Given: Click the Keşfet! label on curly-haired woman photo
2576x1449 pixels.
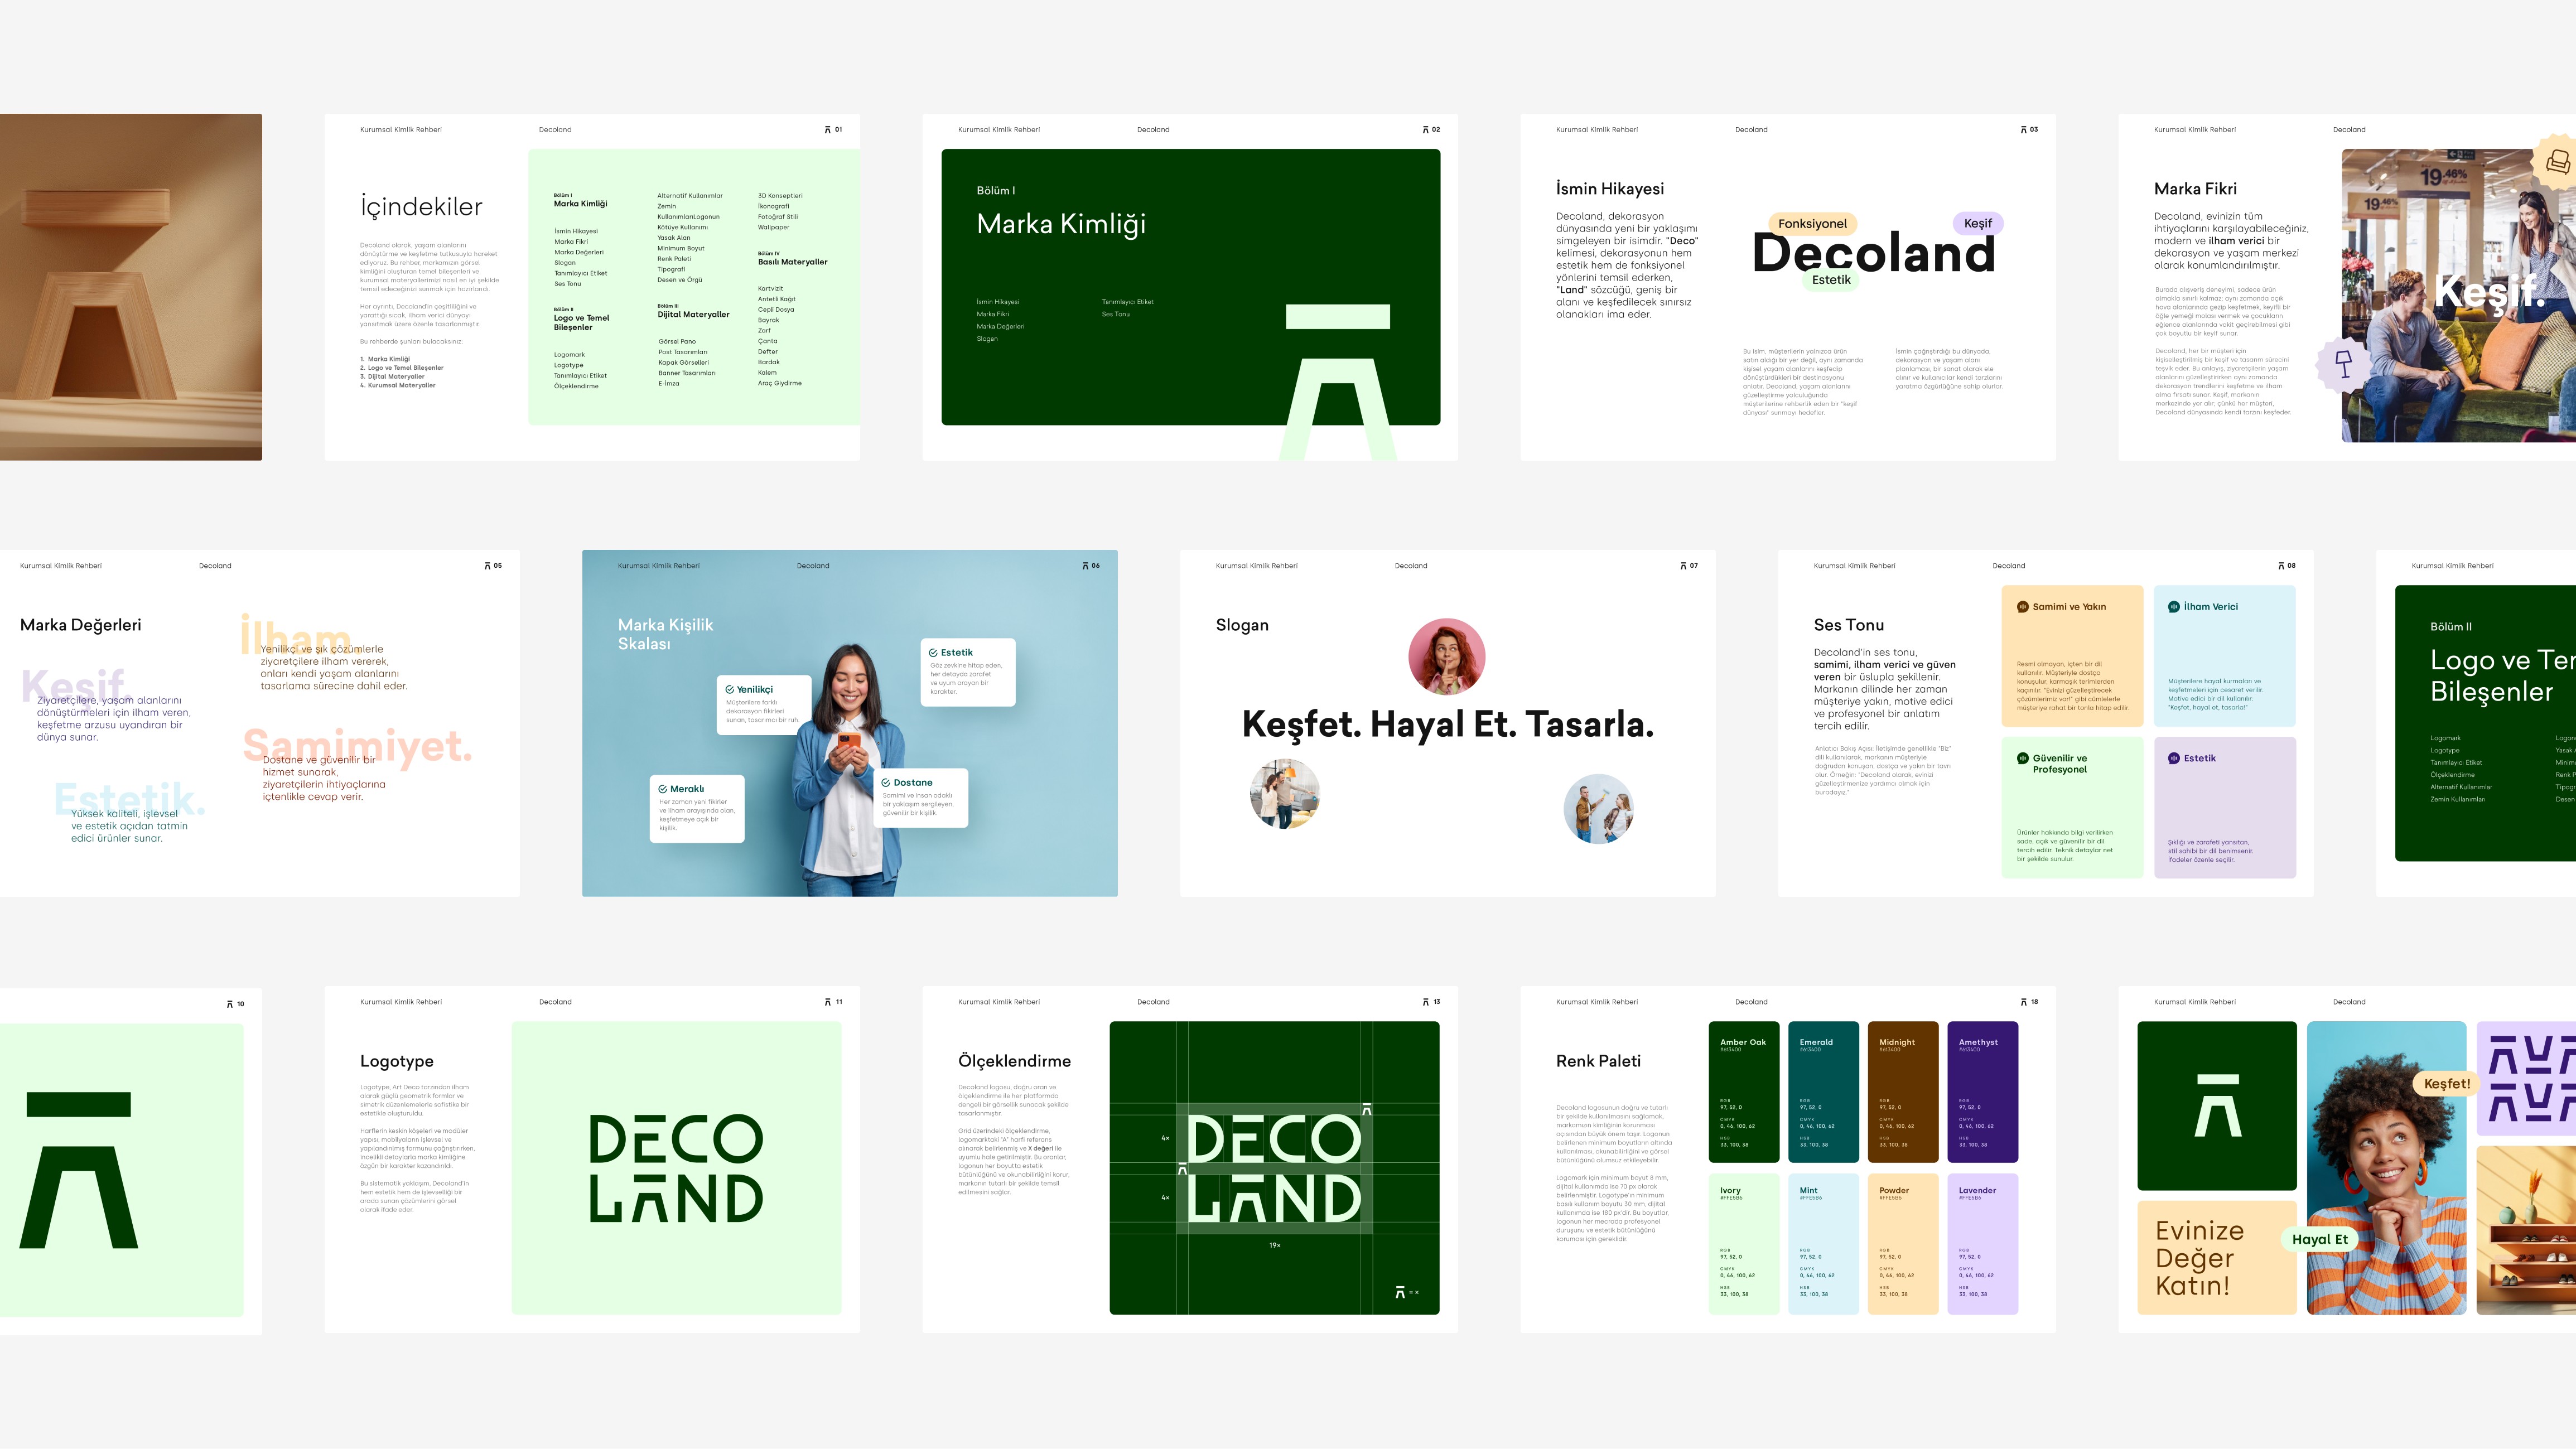Looking at the screenshot, I should click(2446, 1084).
